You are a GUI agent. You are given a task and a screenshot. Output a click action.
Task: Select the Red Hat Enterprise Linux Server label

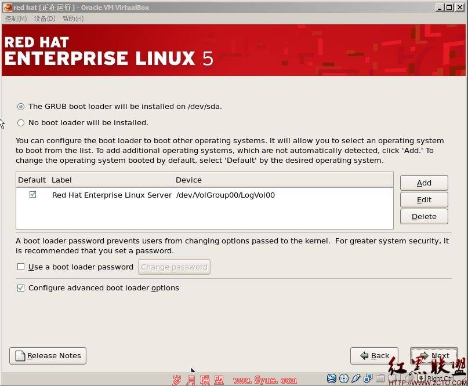tap(111, 195)
